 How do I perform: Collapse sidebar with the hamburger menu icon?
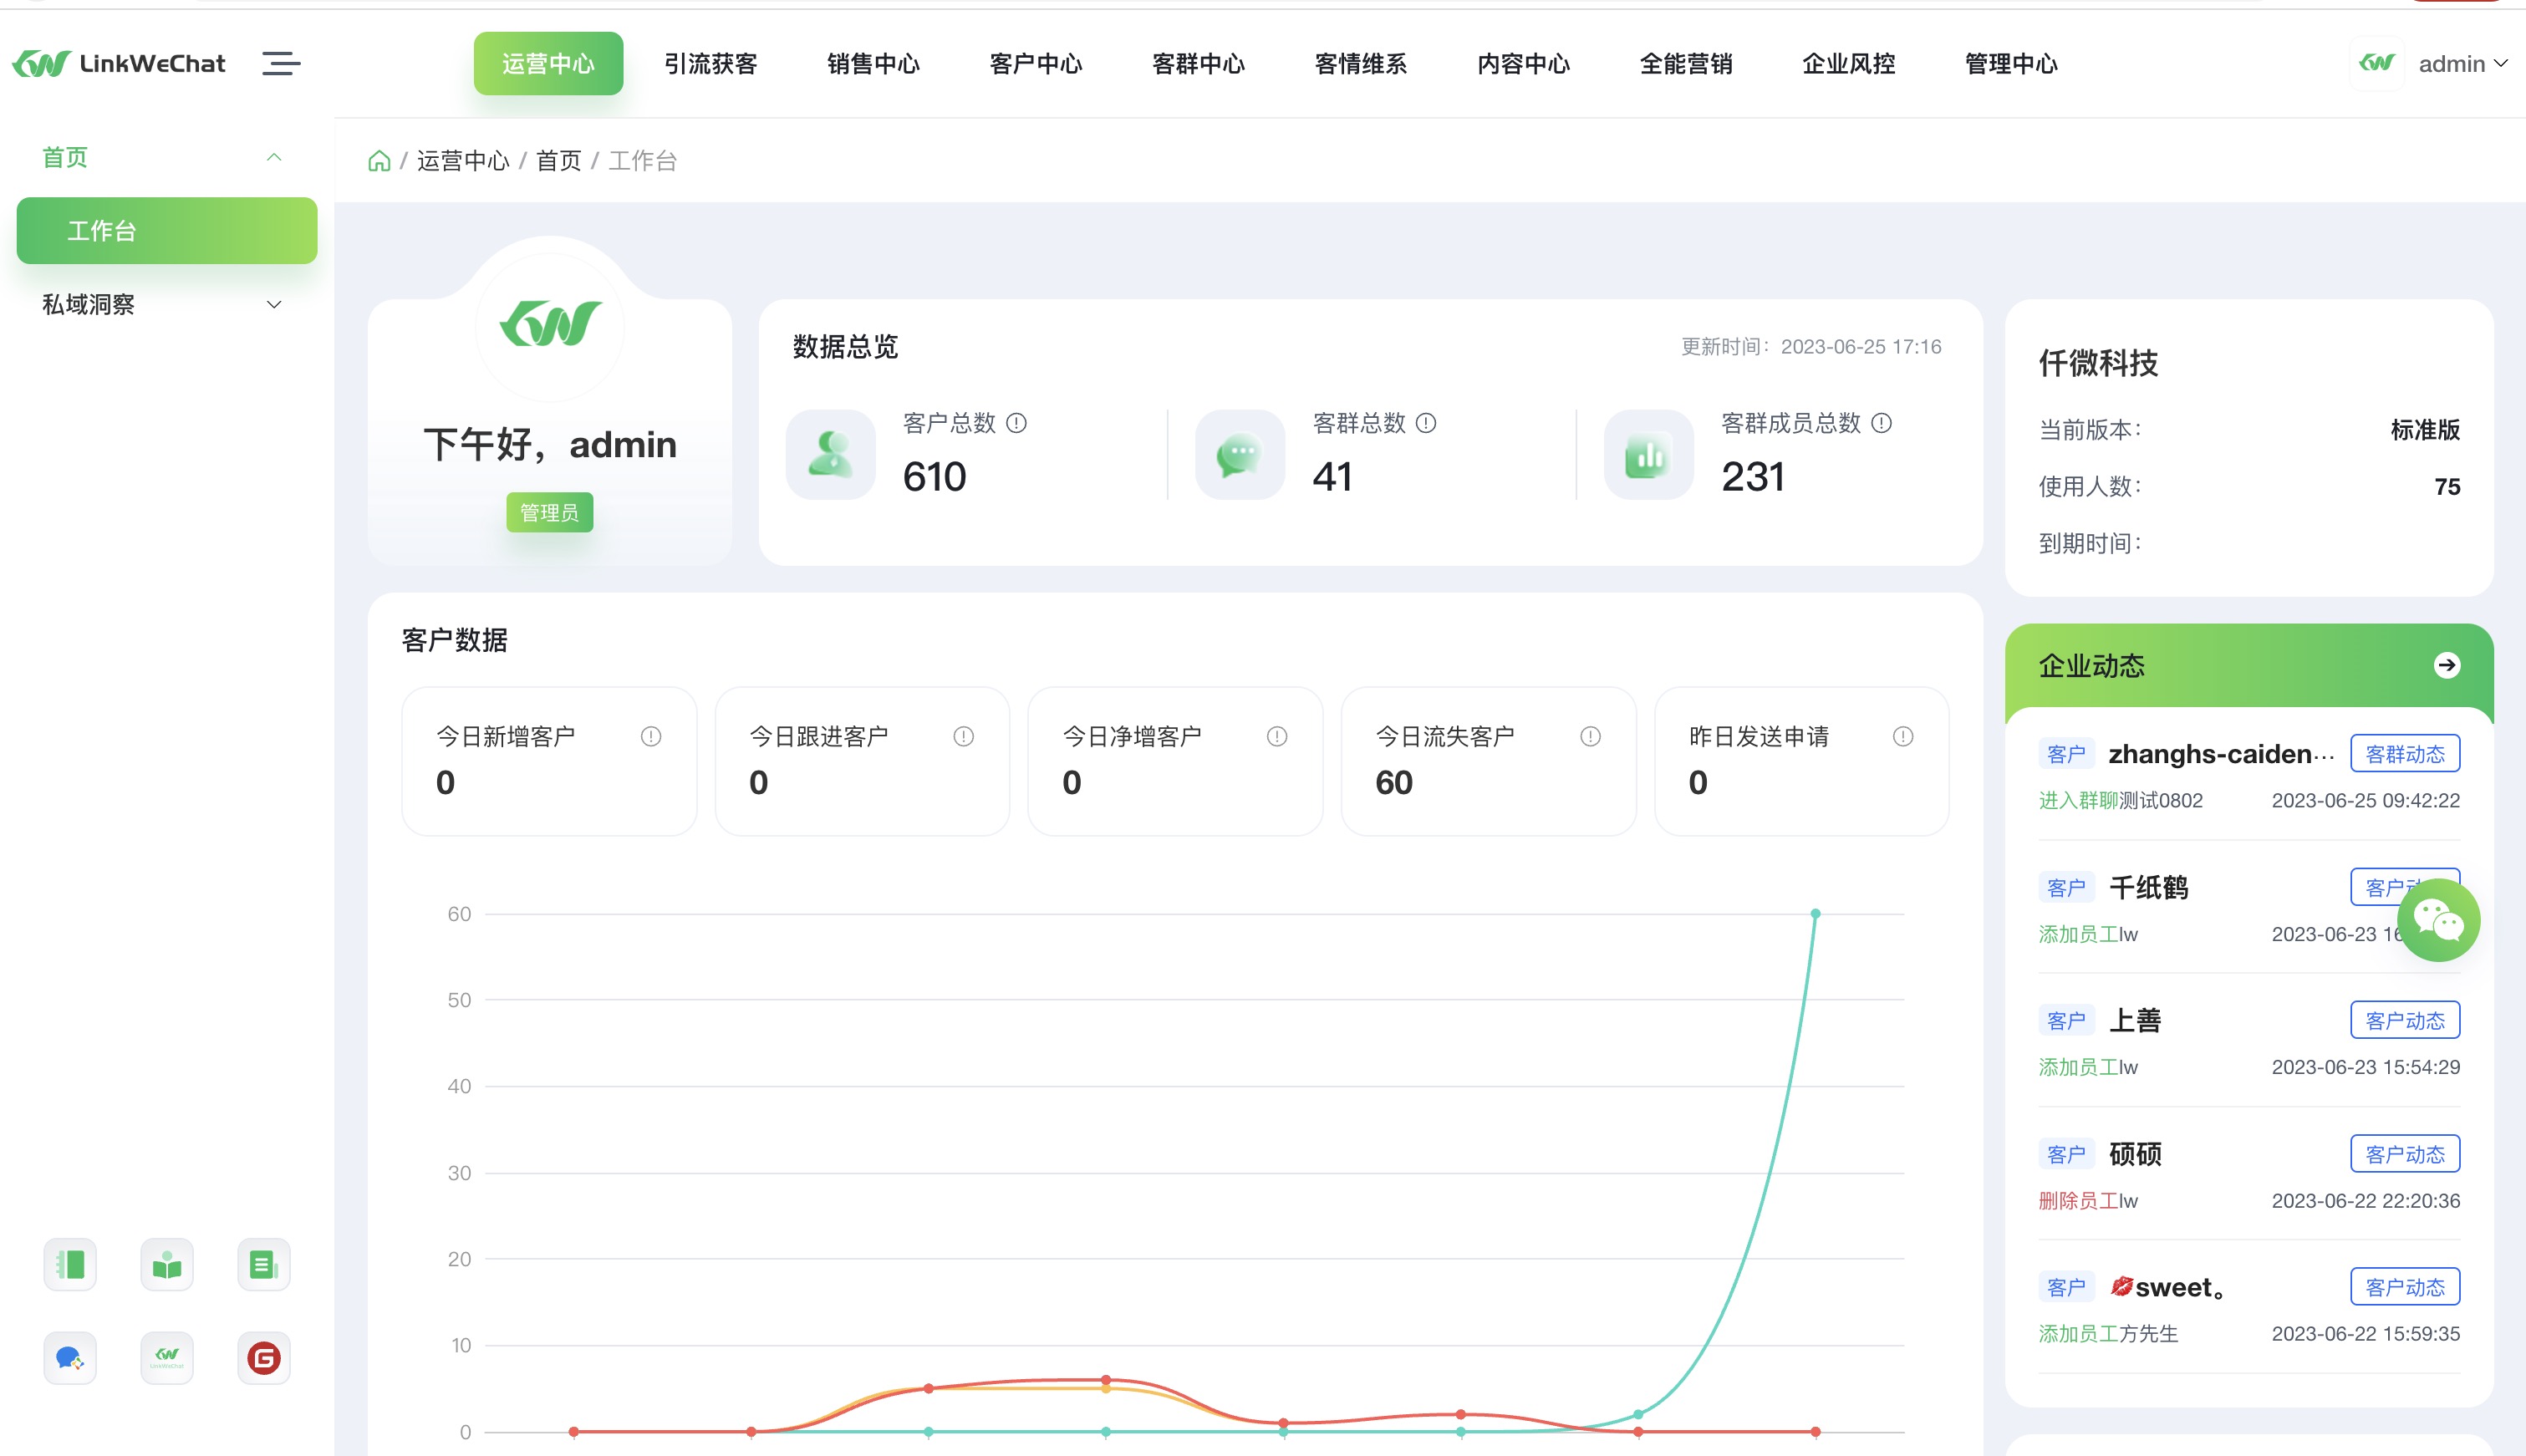(281, 64)
